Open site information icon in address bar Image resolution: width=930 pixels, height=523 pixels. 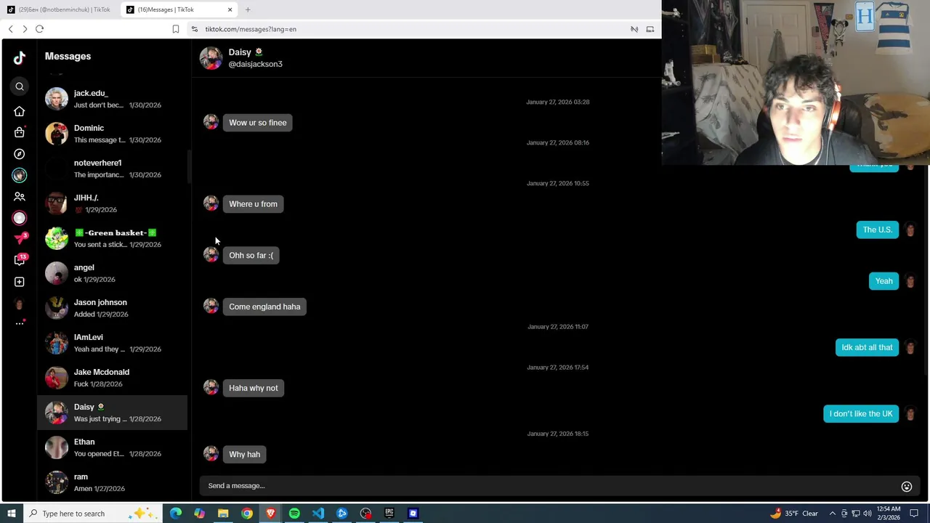tap(194, 29)
